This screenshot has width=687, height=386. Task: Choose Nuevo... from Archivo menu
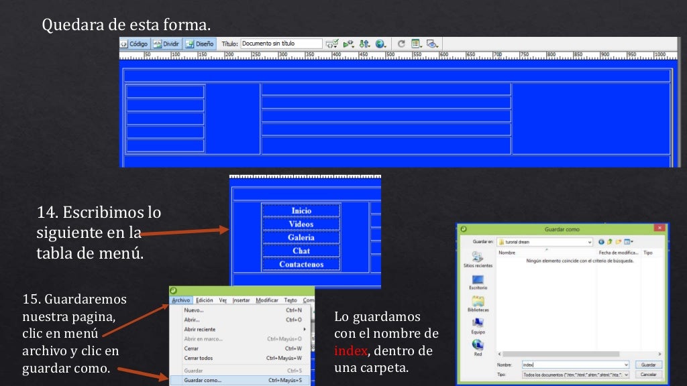pyautogui.click(x=241, y=310)
